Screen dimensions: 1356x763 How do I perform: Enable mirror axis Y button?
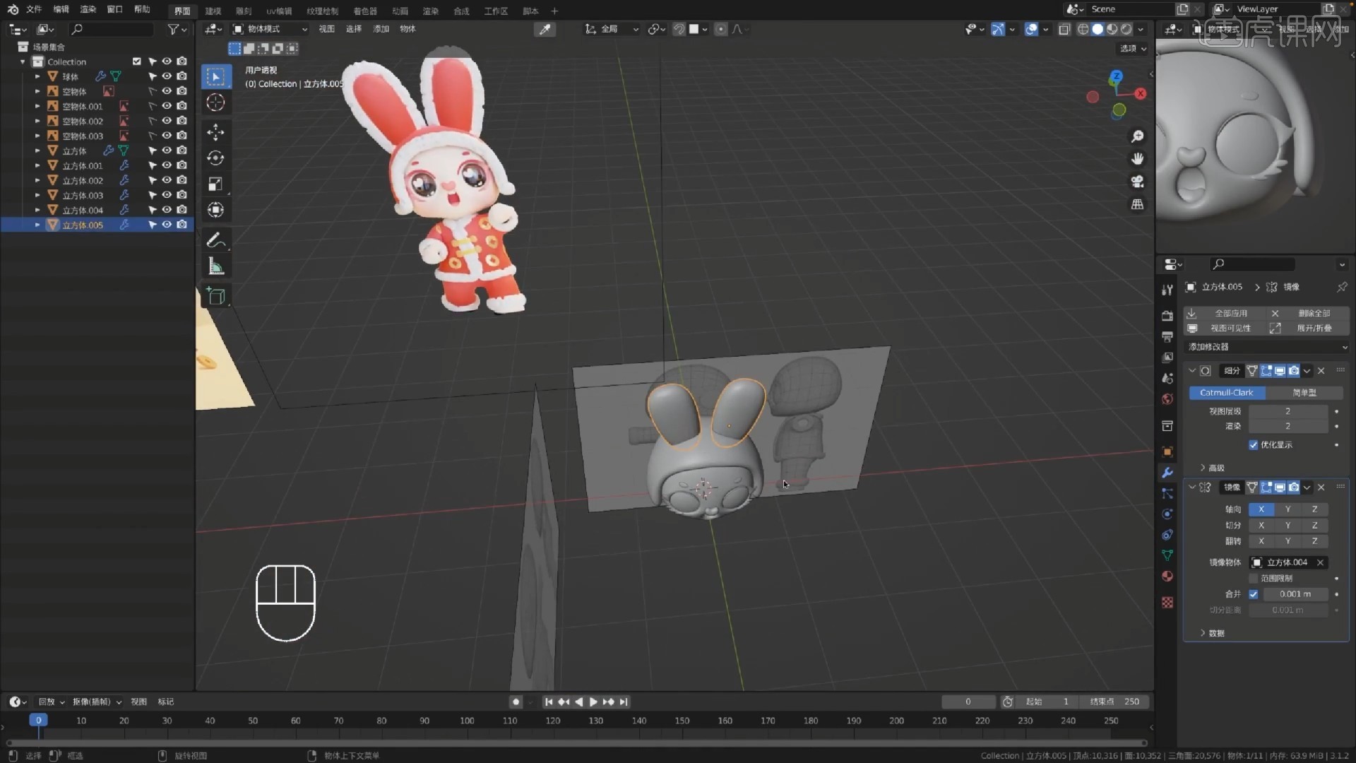[x=1288, y=509]
